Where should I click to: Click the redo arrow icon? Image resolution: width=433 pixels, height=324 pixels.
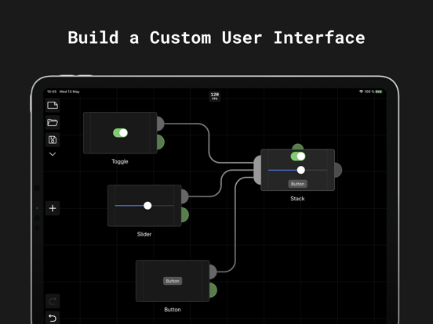point(53,301)
